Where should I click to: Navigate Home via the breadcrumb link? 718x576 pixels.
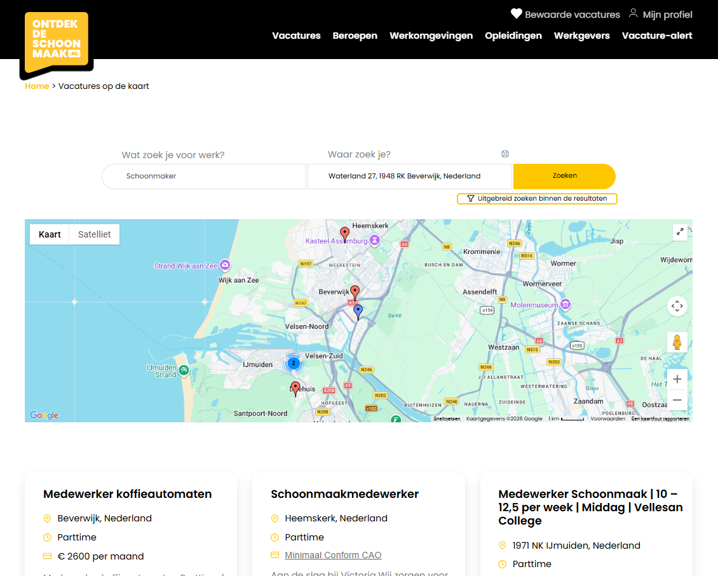pyautogui.click(x=37, y=86)
